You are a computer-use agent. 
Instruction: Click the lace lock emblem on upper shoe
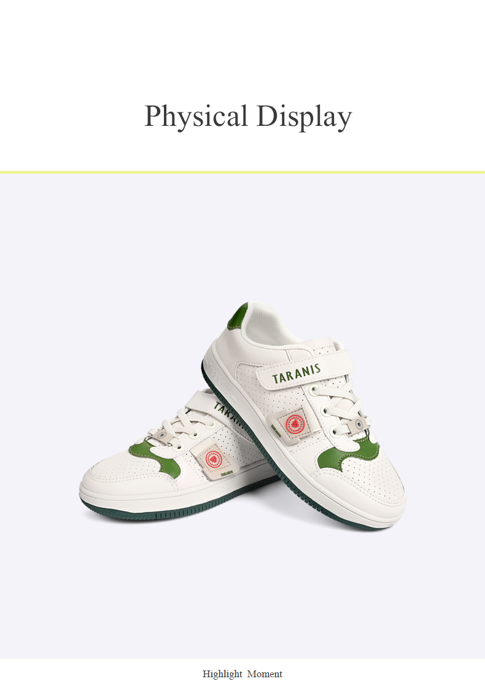click(x=359, y=424)
